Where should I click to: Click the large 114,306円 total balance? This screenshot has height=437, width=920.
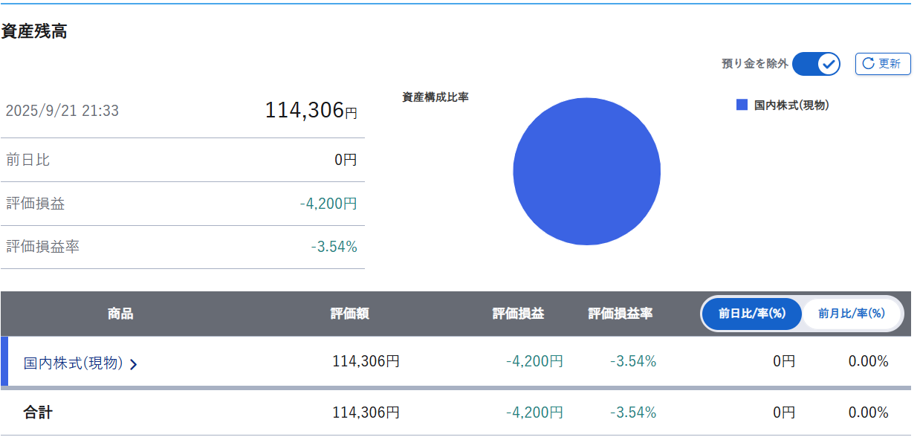(311, 111)
